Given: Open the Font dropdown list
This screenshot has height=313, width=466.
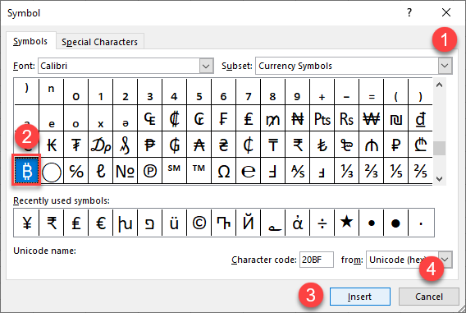Looking at the screenshot, I should point(206,66).
